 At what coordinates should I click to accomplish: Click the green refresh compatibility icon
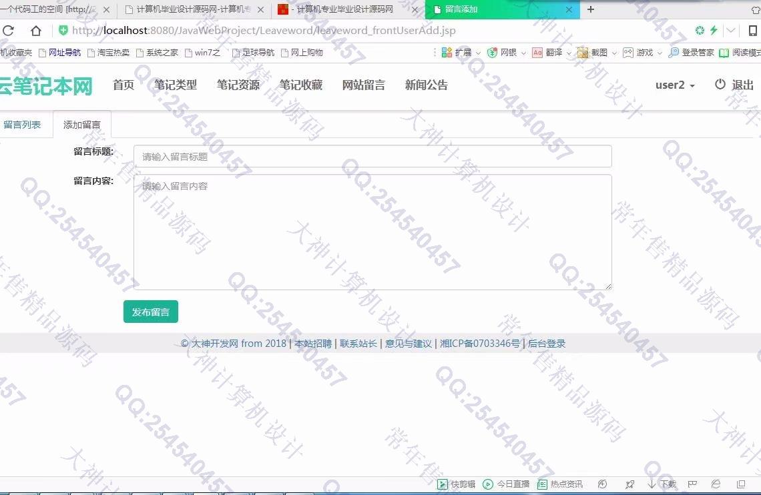[700, 30]
